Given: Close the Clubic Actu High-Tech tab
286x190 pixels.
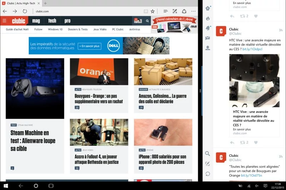Looking at the screenshot, I should [x=39, y=3].
